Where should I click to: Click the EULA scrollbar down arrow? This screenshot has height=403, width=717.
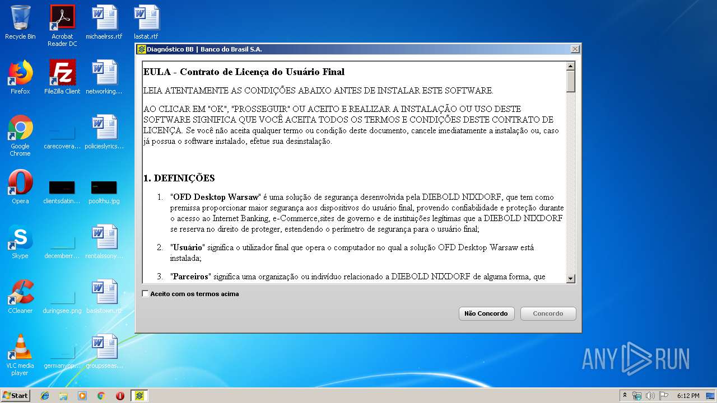(571, 278)
